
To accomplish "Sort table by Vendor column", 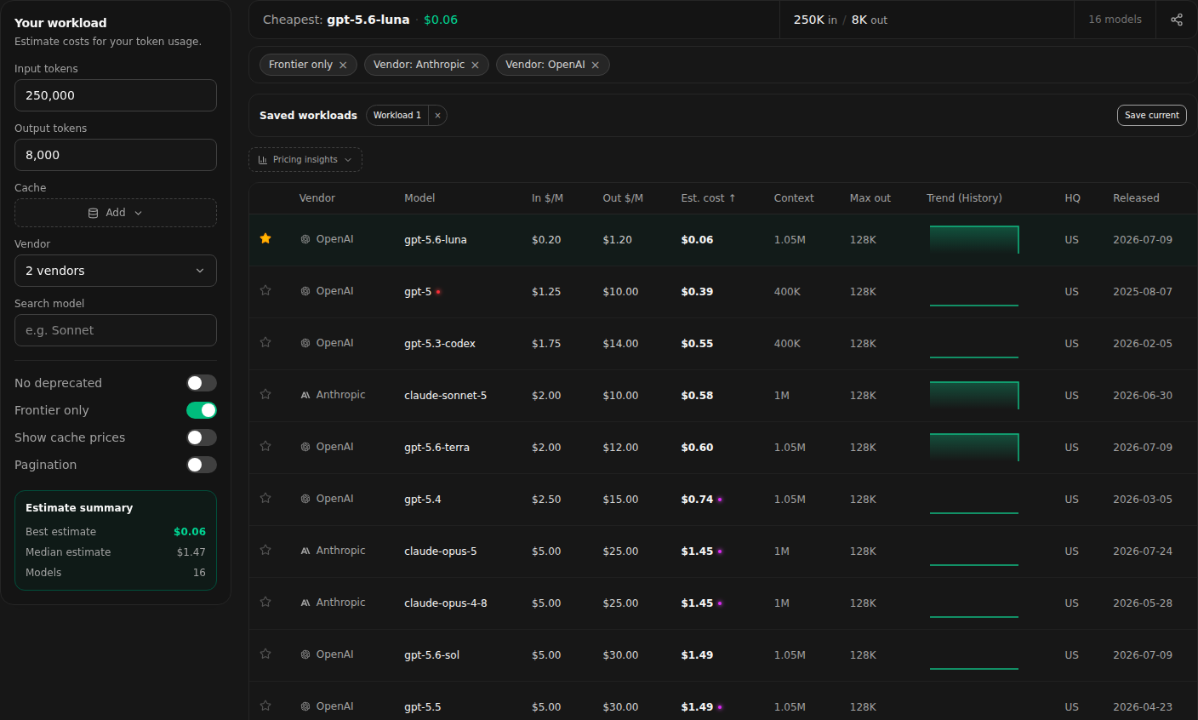I will click(317, 197).
